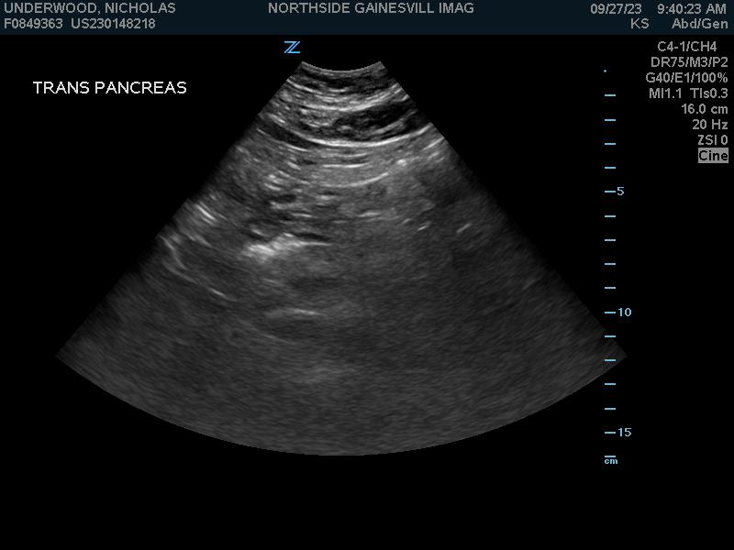Click the small dot atop the depth scale
Image resolution: width=734 pixels, height=550 pixels.
[605, 71]
